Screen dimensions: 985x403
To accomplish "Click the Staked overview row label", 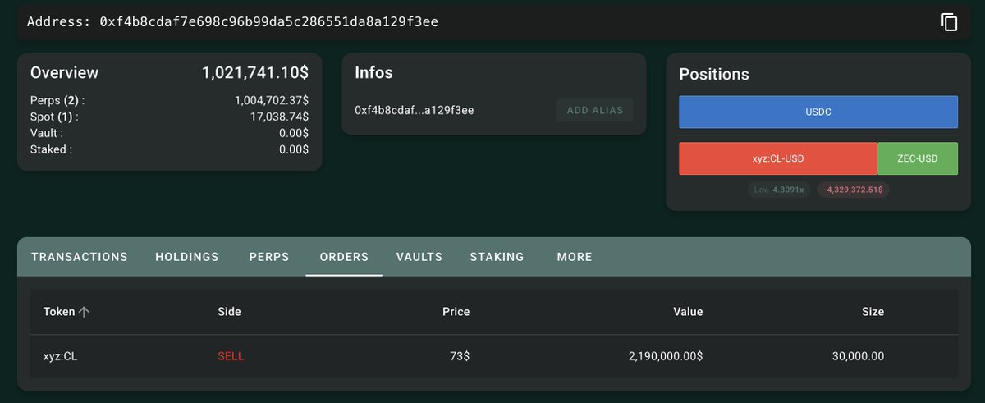I will 51,149.
